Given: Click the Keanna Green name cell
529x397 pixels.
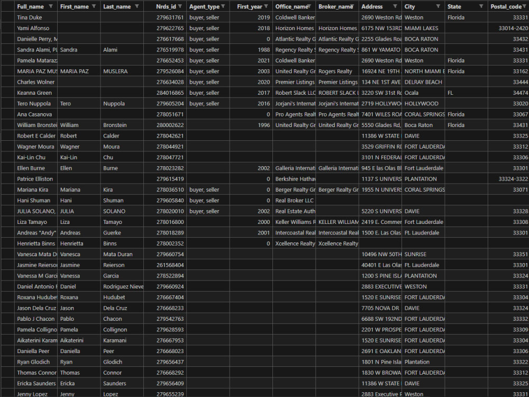Looking at the screenshot, I should click(36, 93).
